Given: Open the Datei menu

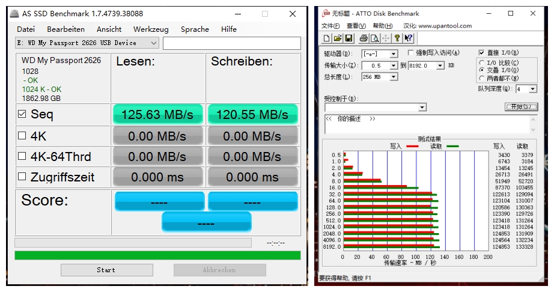Looking at the screenshot, I should tap(26, 29).
